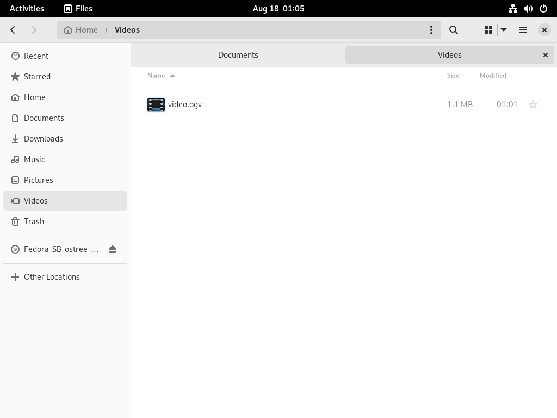Open the hamburger main menu

(x=523, y=30)
